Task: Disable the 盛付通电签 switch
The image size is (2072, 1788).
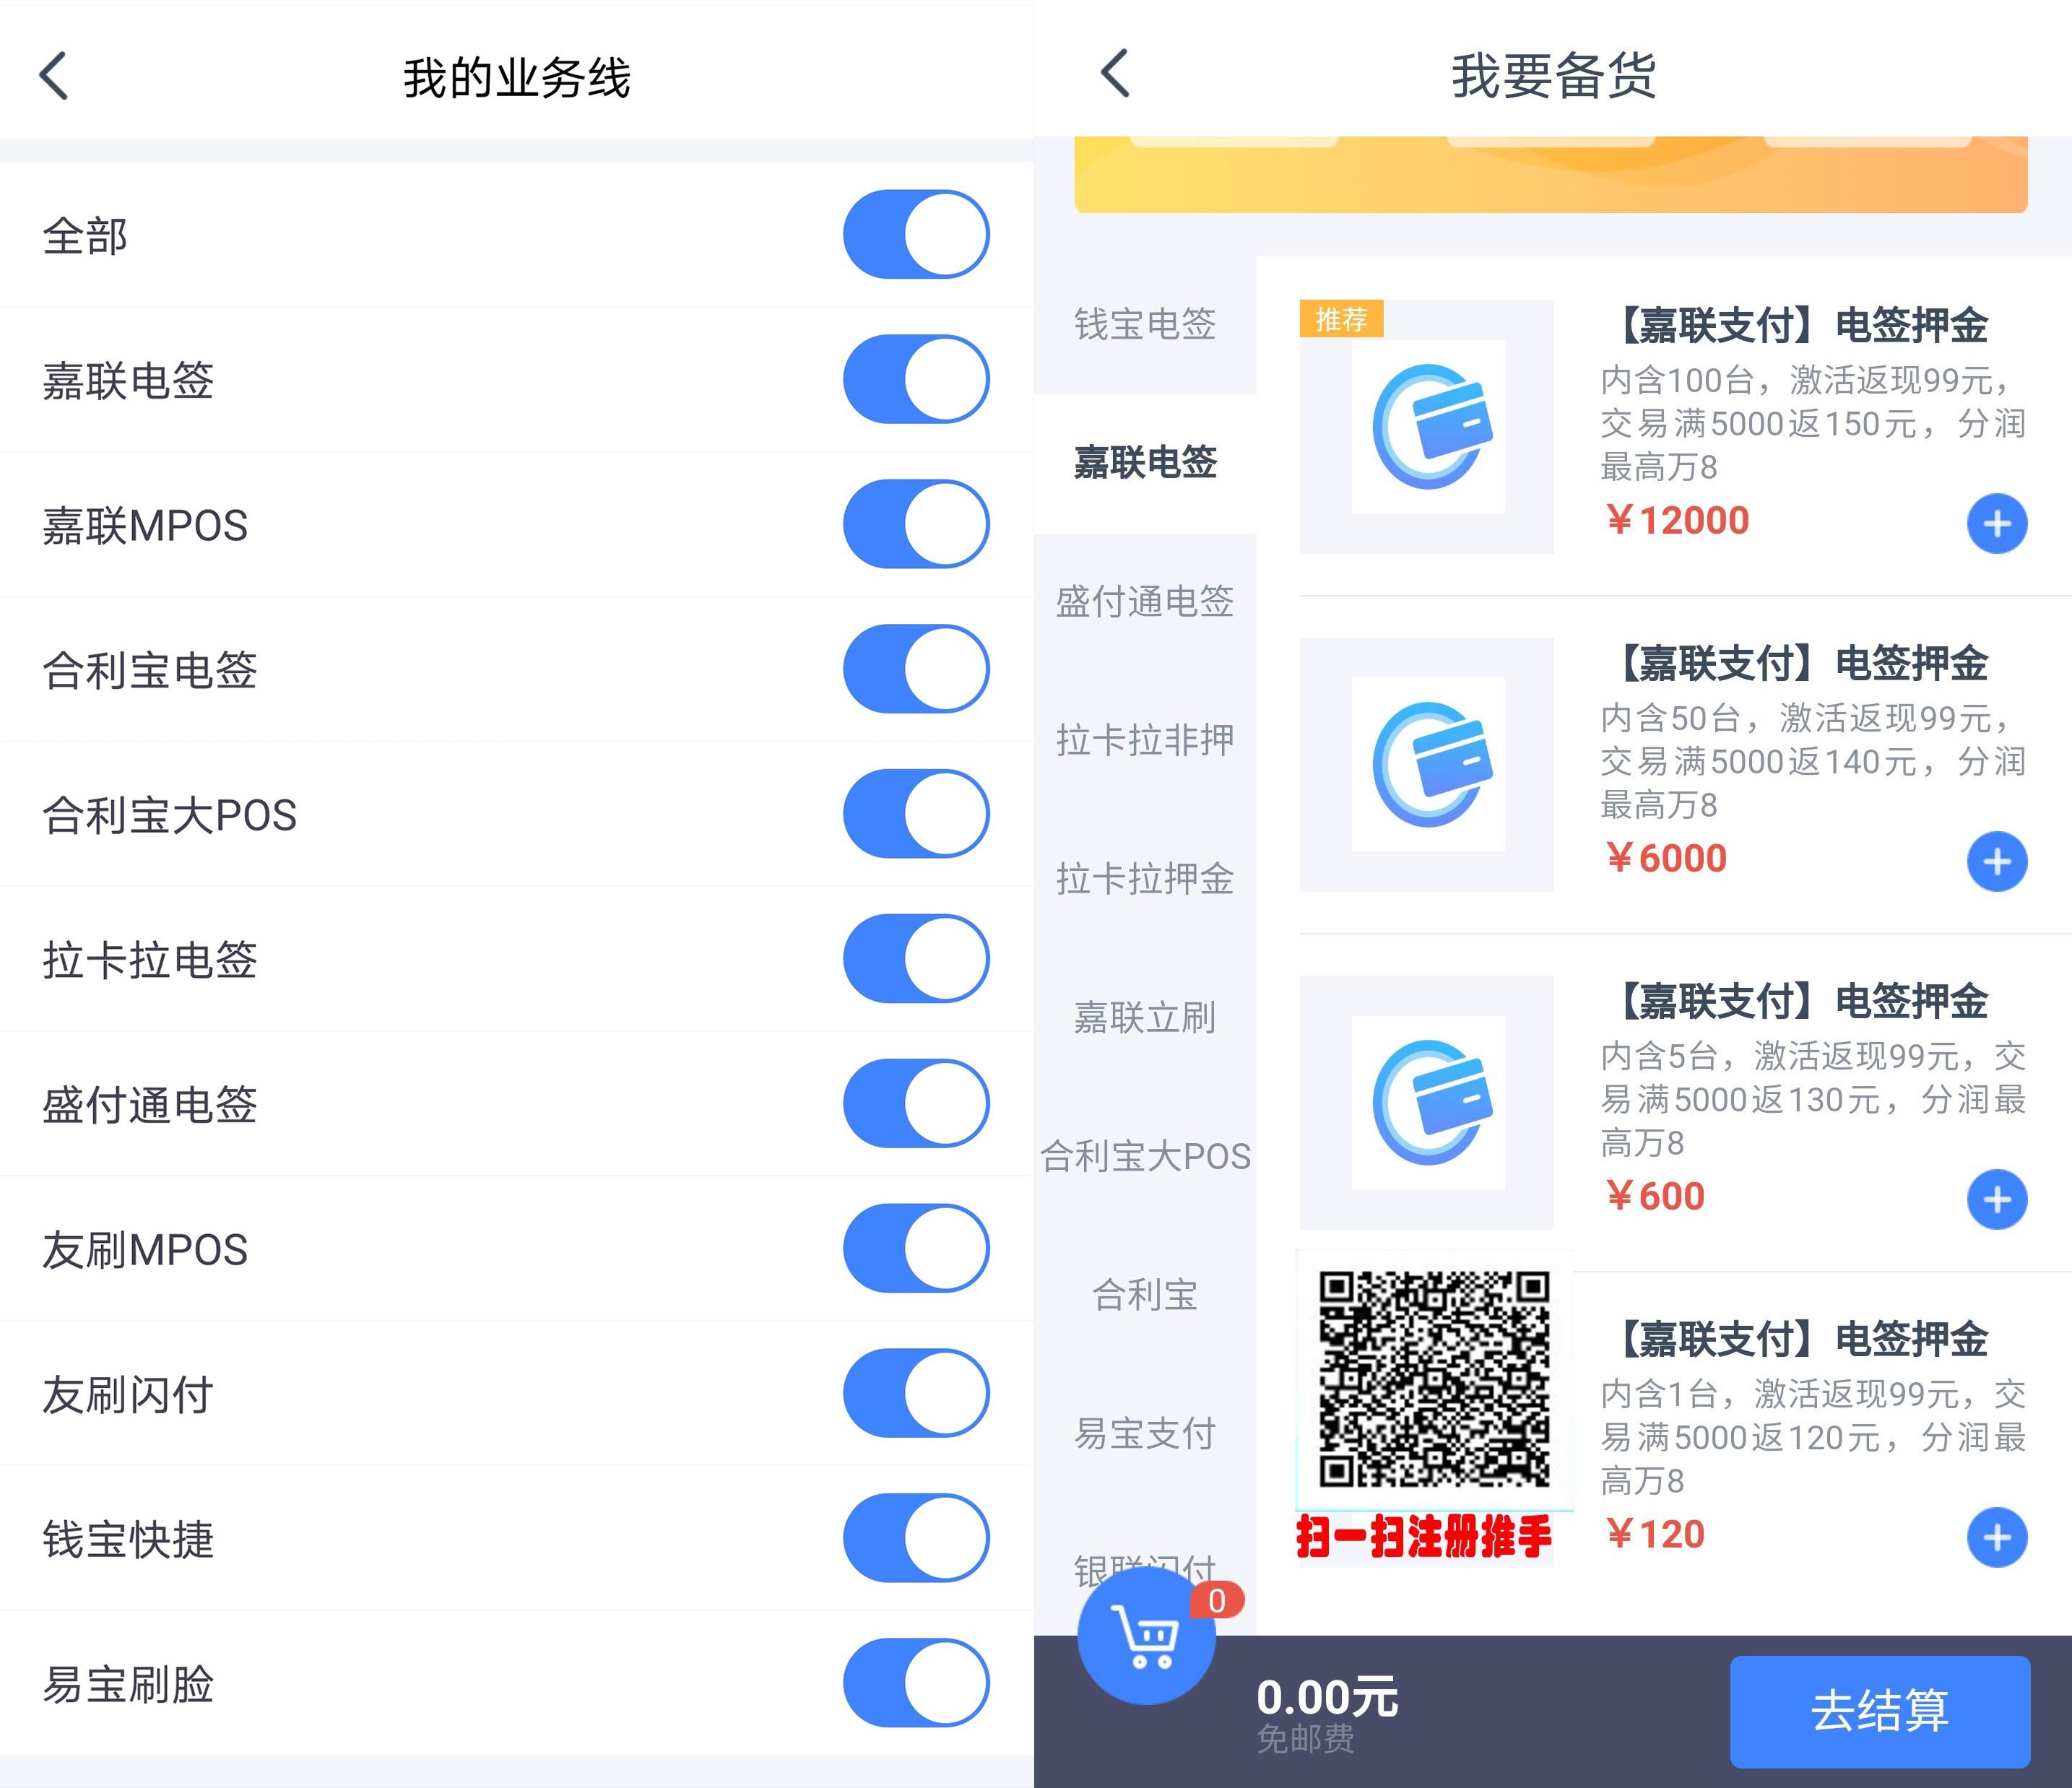Action: (916, 1103)
